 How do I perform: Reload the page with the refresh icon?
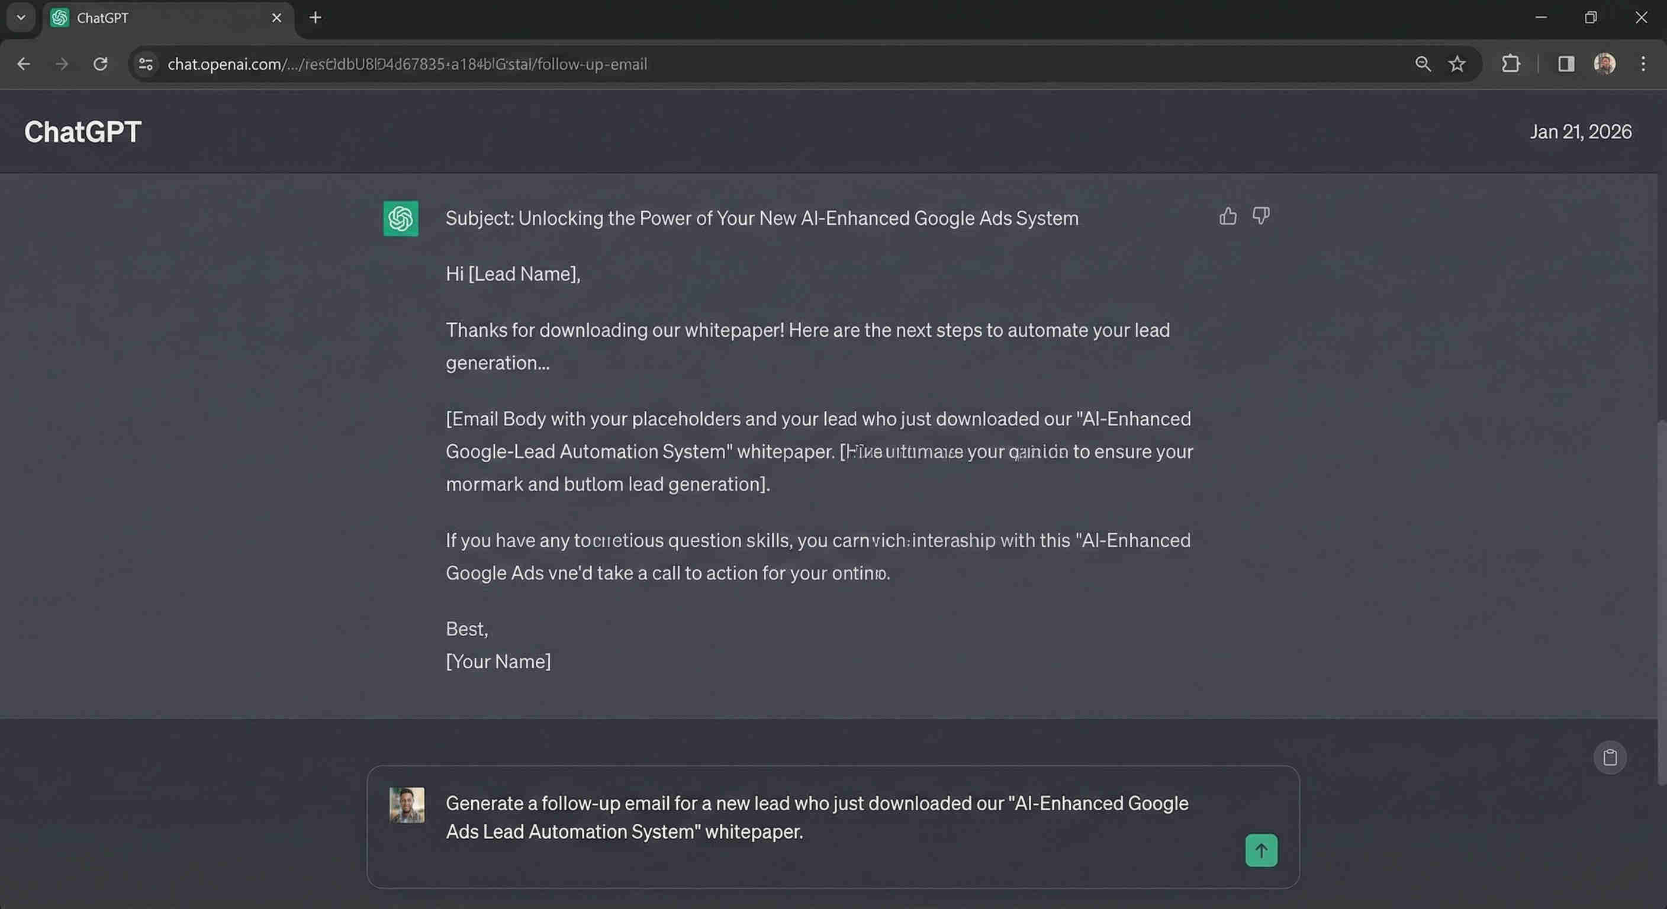tap(100, 64)
